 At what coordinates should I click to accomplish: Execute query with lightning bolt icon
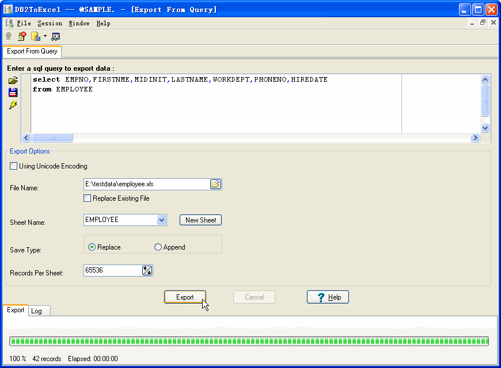pyautogui.click(x=13, y=105)
